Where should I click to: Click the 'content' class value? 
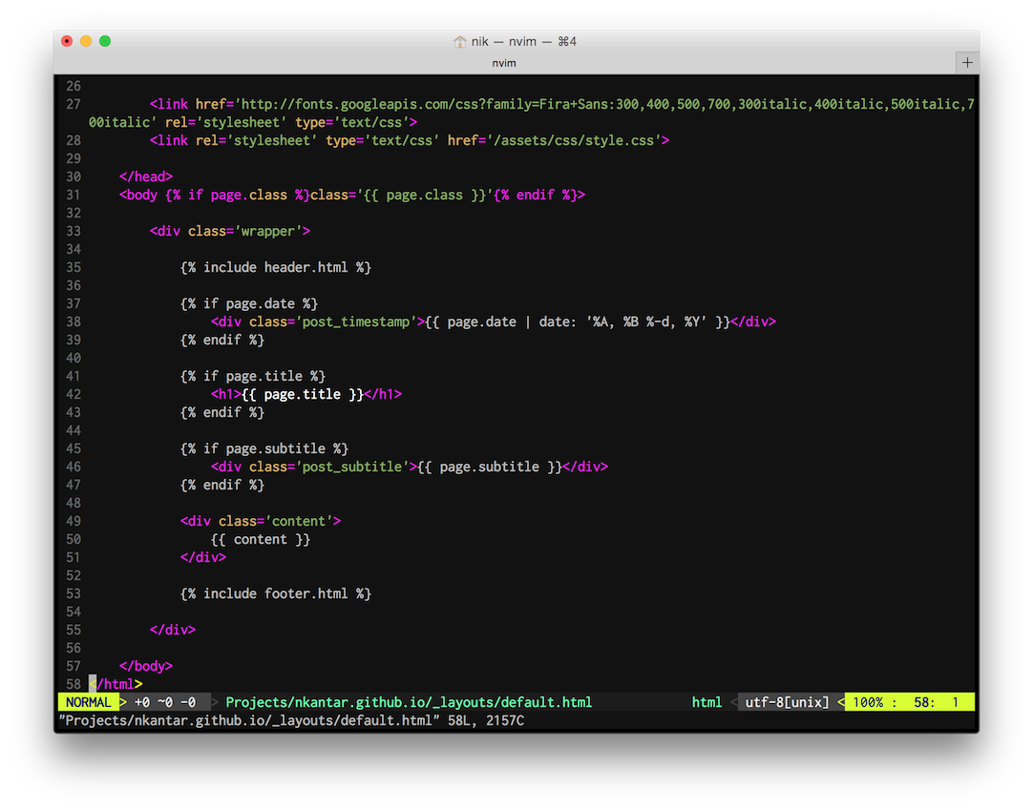pyautogui.click(x=299, y=521)
